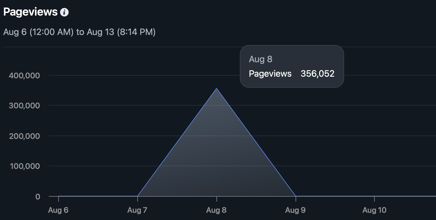Click the Pageviews chart heading
Viewport: 436px width, 220px height.
(30, 12)
